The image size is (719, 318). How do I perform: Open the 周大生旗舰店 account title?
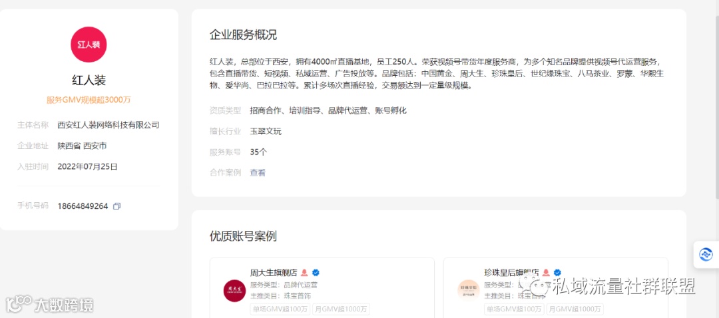click(274, 273)
